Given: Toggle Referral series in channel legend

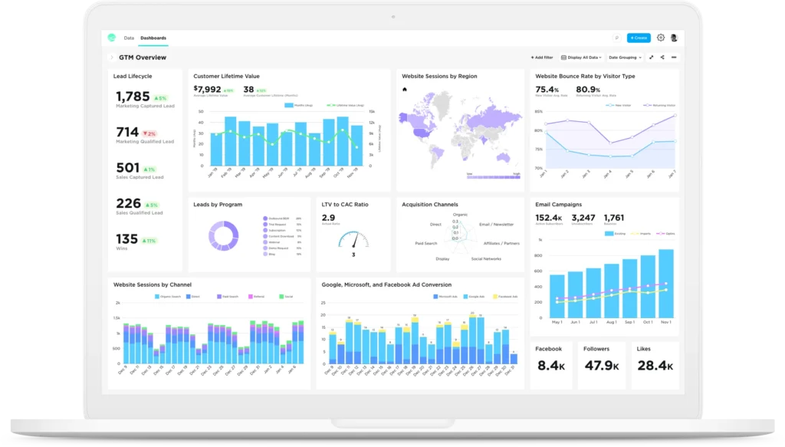Looking at the screenshot, I should pos(256,297).
